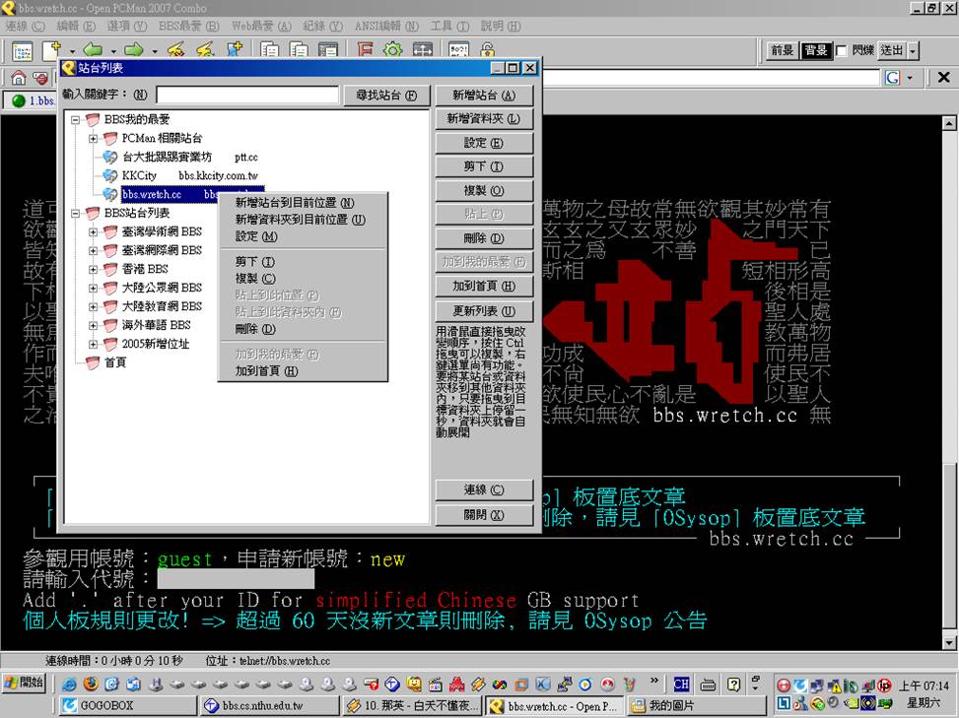Choose 加到首頁 in the context menu
Viewport: 959px width, 718px height.
[265, 371]
